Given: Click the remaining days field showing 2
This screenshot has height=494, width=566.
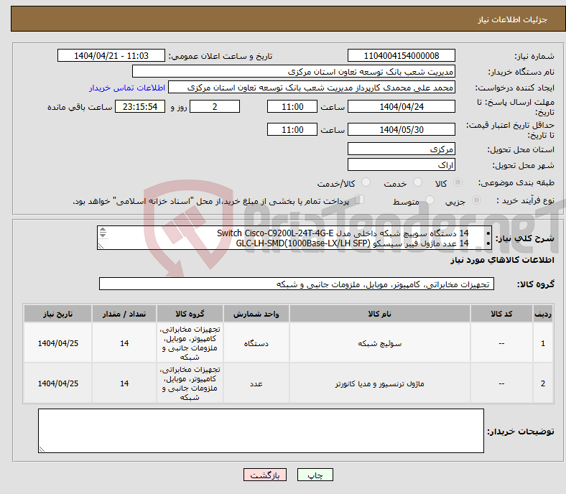Looking at the screenshot, I should point(215,106).
